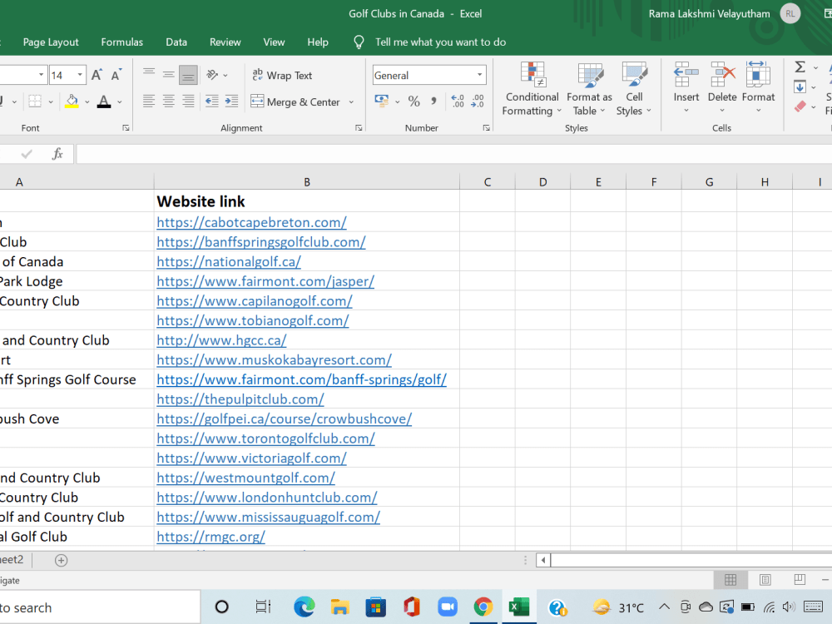Apply accounting number format
The width and height of the screenshot is (832, 624).
382,101
